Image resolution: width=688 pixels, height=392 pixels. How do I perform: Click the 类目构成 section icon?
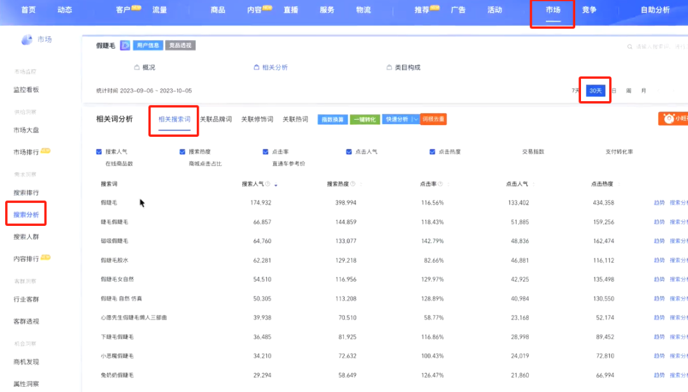(x=389, y=67)
